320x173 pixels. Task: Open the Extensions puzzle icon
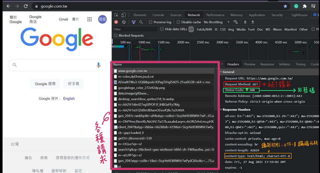coord(305,6)
